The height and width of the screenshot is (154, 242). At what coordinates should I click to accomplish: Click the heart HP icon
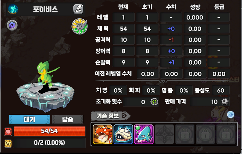point(8,132)
